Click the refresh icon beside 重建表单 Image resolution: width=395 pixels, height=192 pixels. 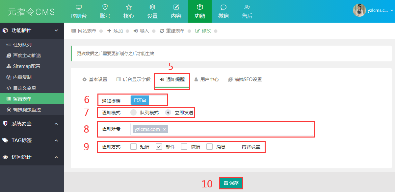[x=162, y=31]
